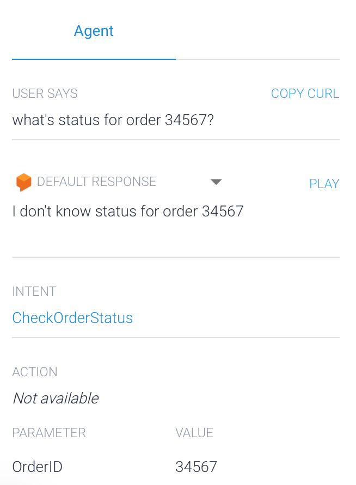Select the "I don't know status" response text
Screen dimensions: 356x485
click(x=128, y=212)
